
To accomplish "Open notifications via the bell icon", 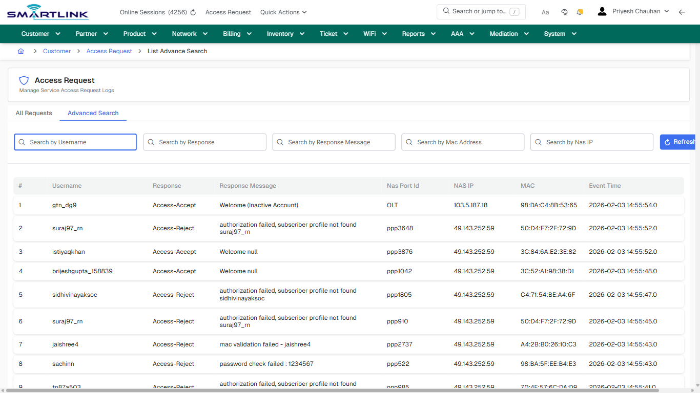I will pyautogui.click(x=580, y=12).
